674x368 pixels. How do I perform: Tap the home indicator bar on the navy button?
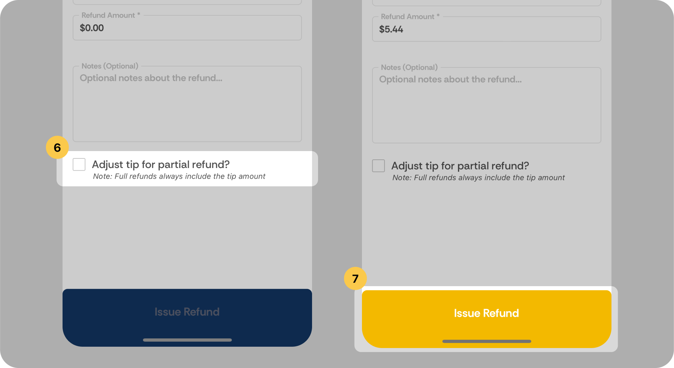click(x=187, y=340)
